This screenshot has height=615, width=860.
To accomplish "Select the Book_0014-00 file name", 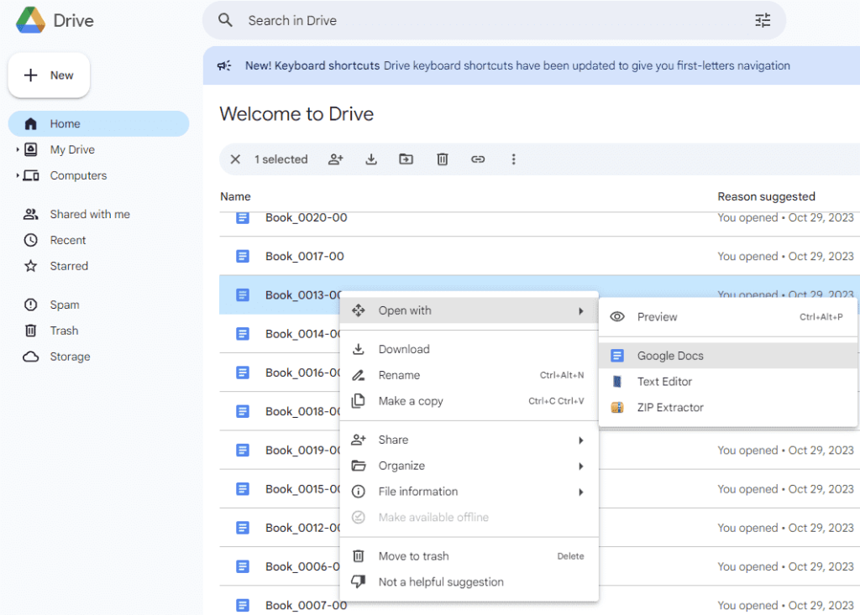I will click(302, 334).
